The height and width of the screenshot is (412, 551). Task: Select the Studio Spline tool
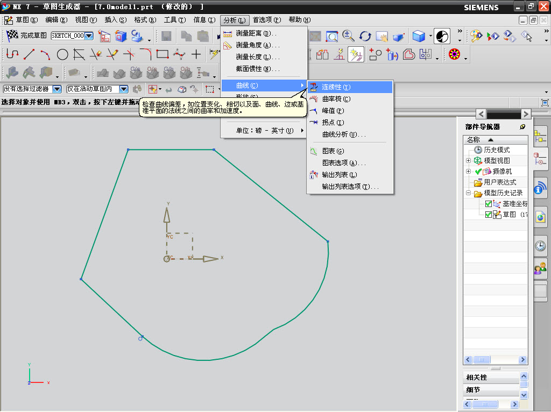pyautogui.click(x=179, y=54)
